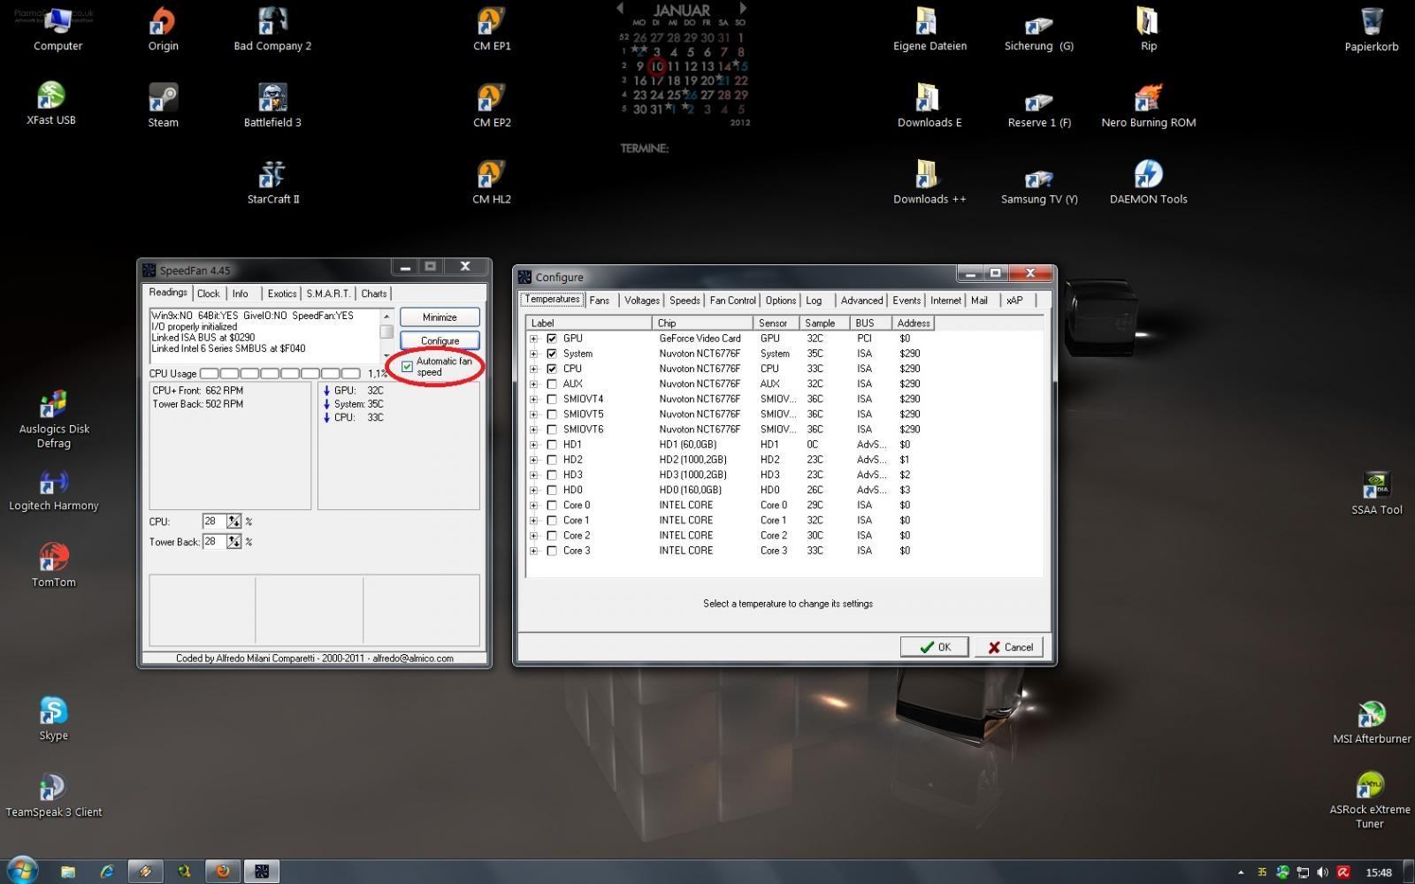The image size is (1415, 884).
Task: Click the Label column header
Action: pyautogui.click(x=589, y=324)
